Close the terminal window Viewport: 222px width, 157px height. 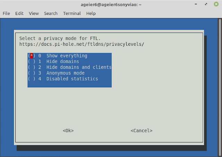[216, 4]
